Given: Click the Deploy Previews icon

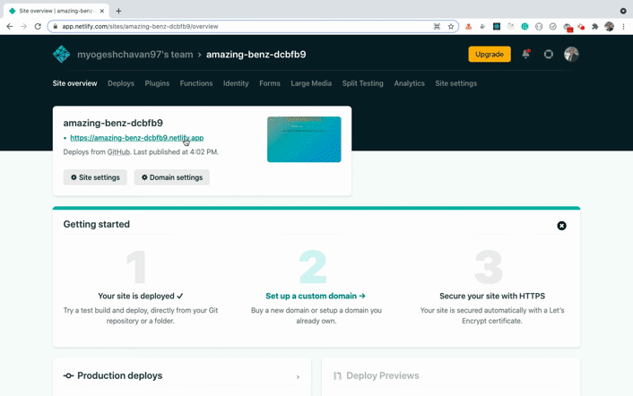Looking at the screenshot, I should 337,375.
